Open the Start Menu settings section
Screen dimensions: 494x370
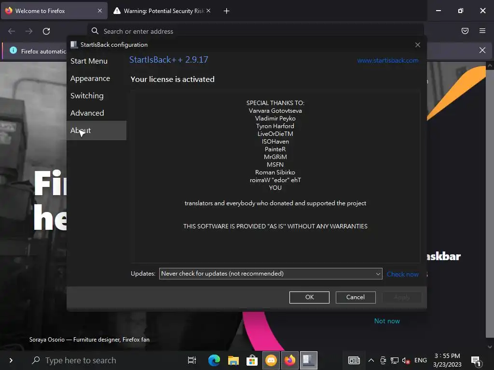89,61
